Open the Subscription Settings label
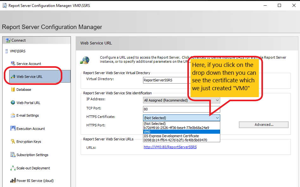300x187 pixels. (32, 155)
